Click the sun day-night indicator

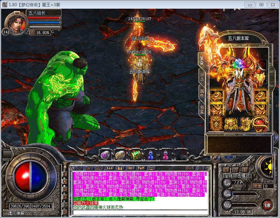[x=268, y=167]
